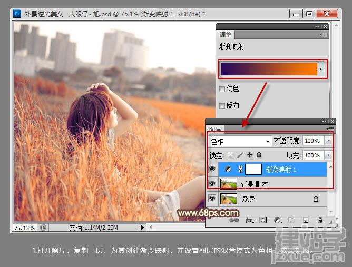Minimize the document window

[x=296, y=14]
